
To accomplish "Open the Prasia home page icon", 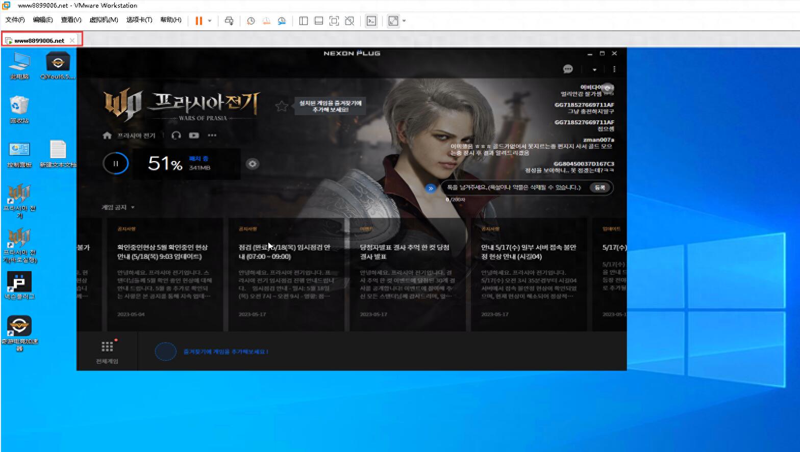I will [107, 136].
